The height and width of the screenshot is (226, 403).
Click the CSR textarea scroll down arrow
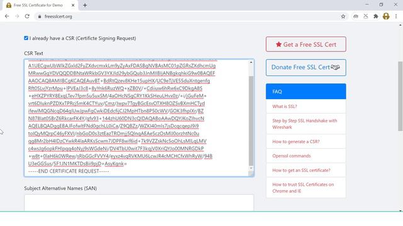point(251,168)
